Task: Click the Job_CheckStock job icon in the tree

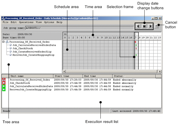Action: pyautogui.click(x=10, y=48)
